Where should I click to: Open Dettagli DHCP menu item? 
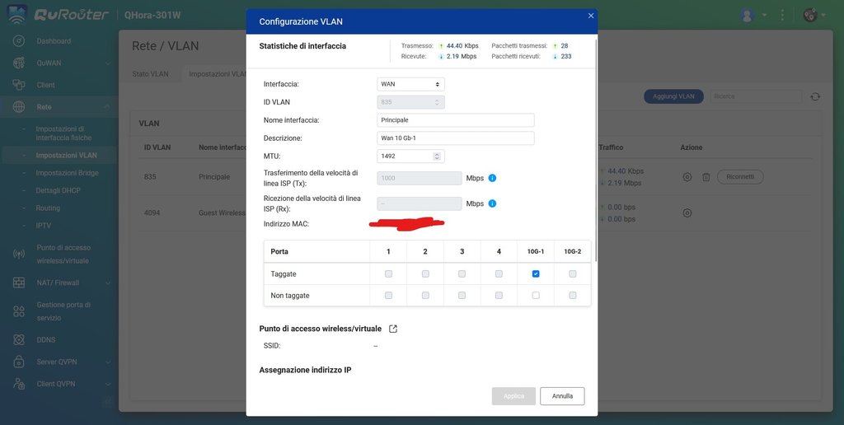click(x=59, y=190)
